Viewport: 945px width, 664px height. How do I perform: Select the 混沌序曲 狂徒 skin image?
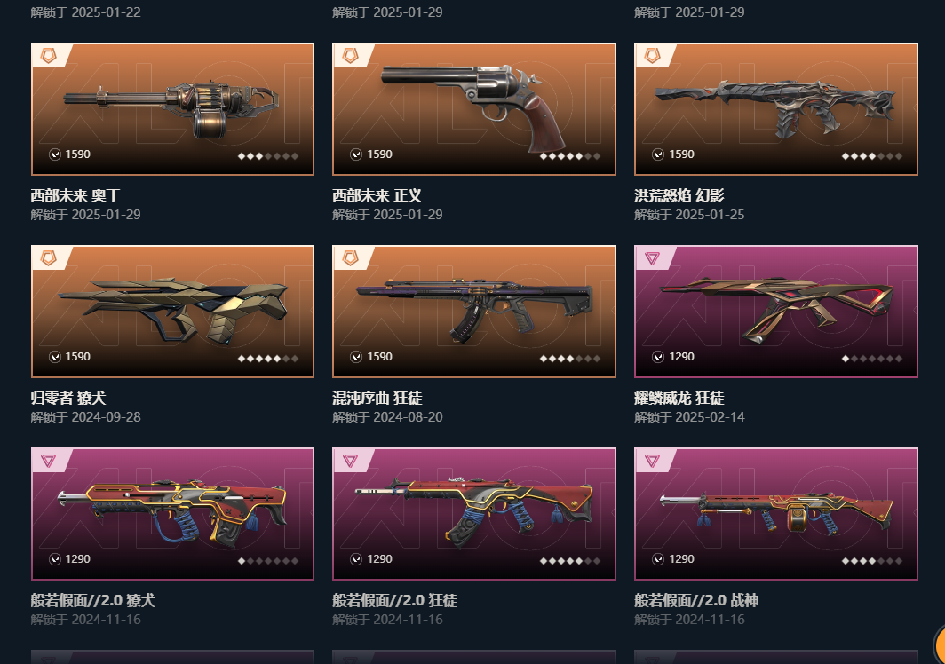[474, 312]
